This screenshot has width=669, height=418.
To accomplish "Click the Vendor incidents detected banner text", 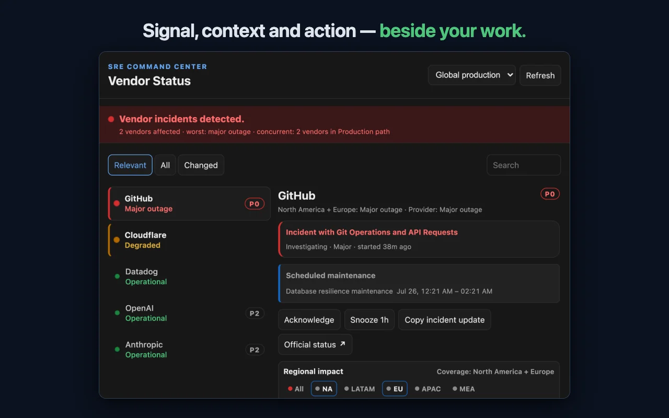I will pos(182,119).
